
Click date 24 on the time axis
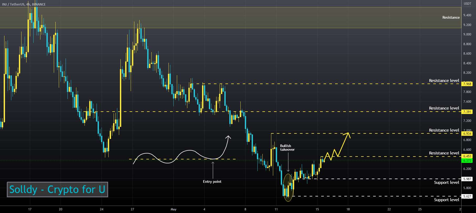pos(102,209)
